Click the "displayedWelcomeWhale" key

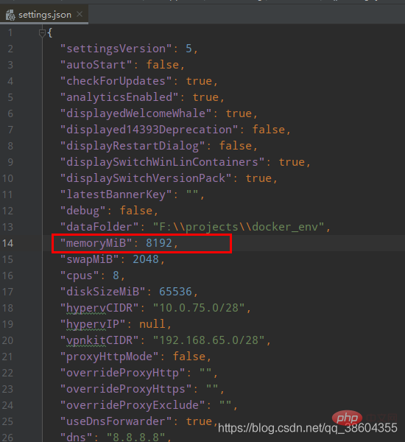click(x=135, y=113)
